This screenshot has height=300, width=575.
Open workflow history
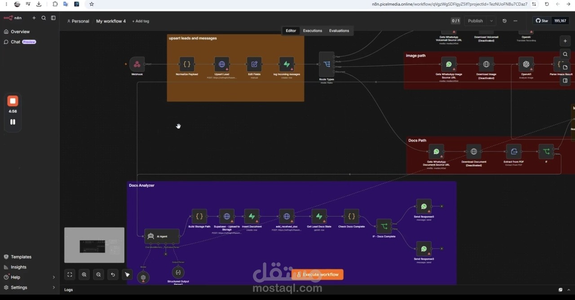click(504, 21)
